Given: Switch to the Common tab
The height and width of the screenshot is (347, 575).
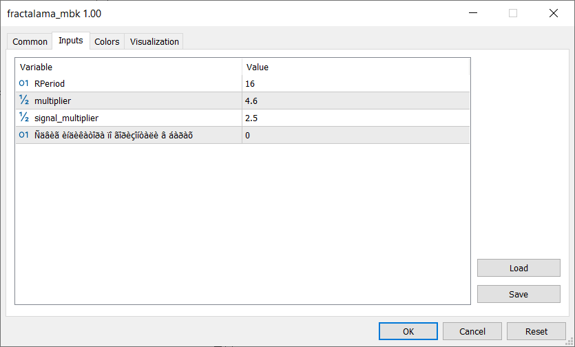Looking at the screenshot, I should (30, 41).
